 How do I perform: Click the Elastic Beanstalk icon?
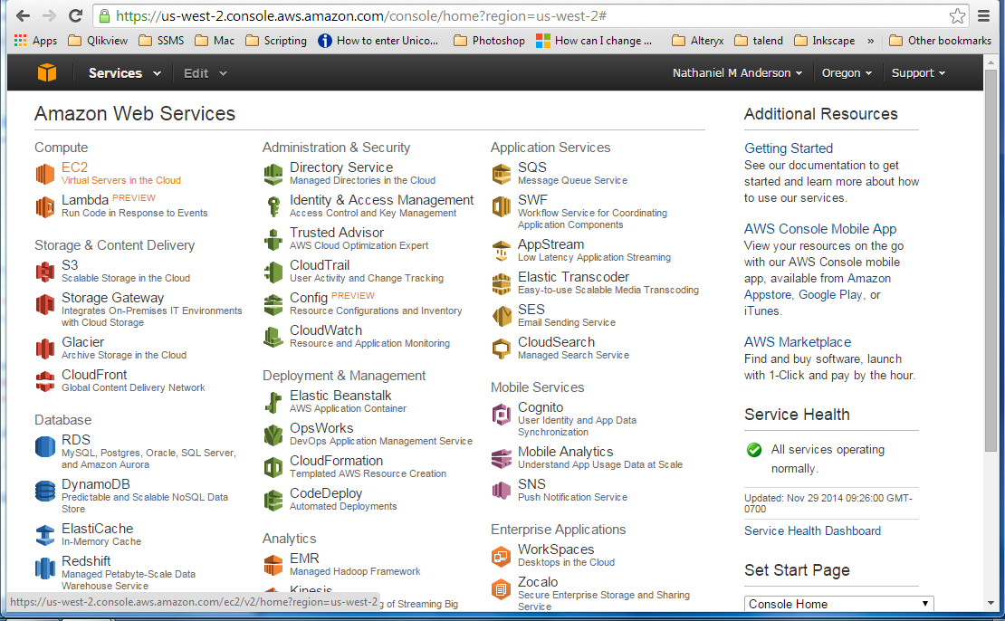(273, 403)
